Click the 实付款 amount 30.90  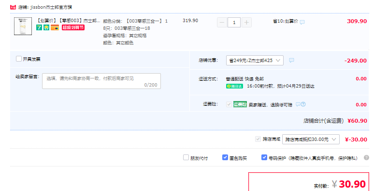coord(352,184)
